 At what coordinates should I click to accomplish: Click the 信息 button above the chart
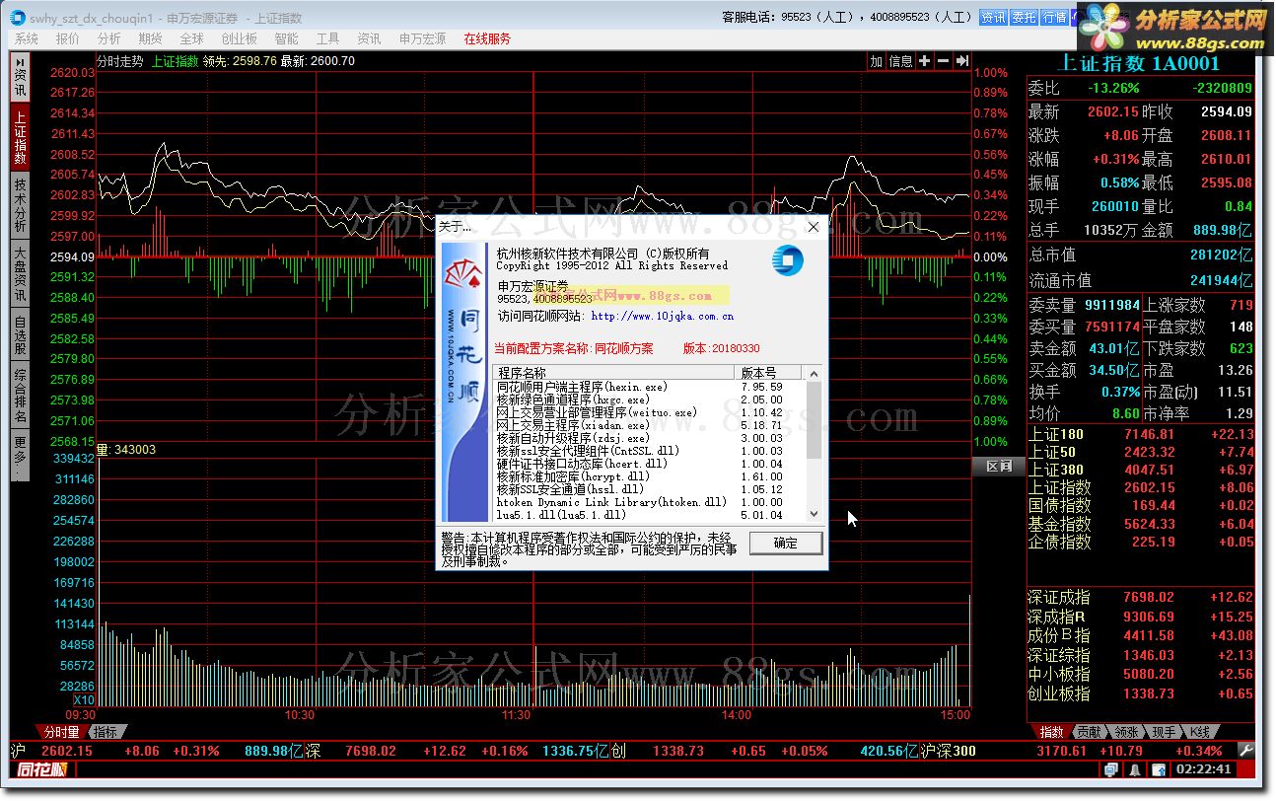pos(901,61)
